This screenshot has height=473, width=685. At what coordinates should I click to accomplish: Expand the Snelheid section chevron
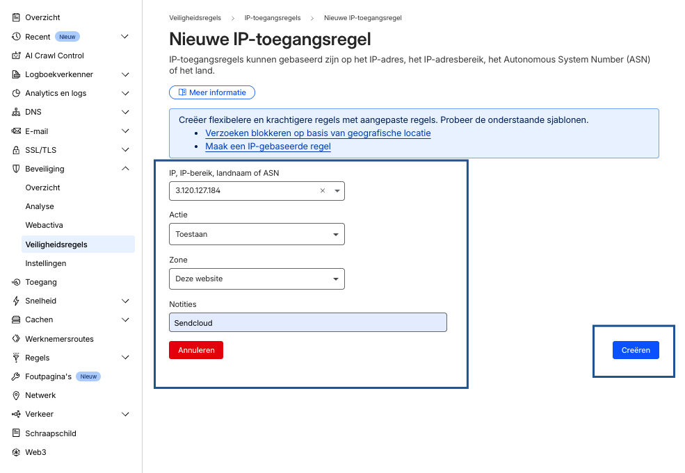pyautogui.click(x=125, y=301)
